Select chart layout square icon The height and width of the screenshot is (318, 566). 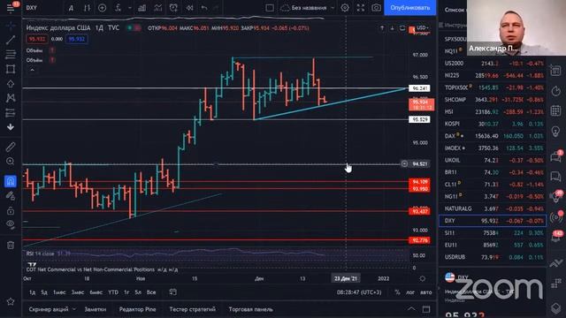pyautogui.click(x=270, y=8)
